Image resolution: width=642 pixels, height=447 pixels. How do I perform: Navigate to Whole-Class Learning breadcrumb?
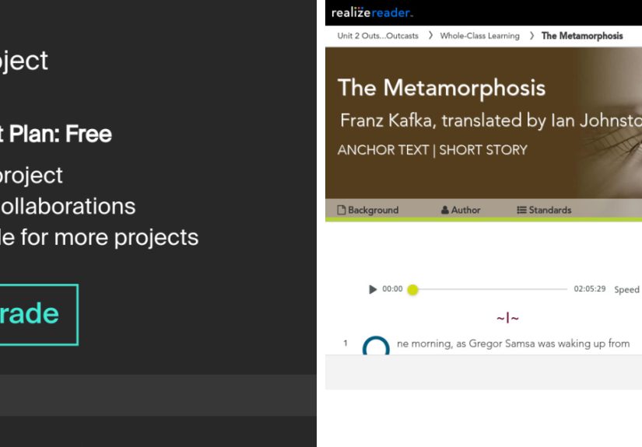click(479, 36)
